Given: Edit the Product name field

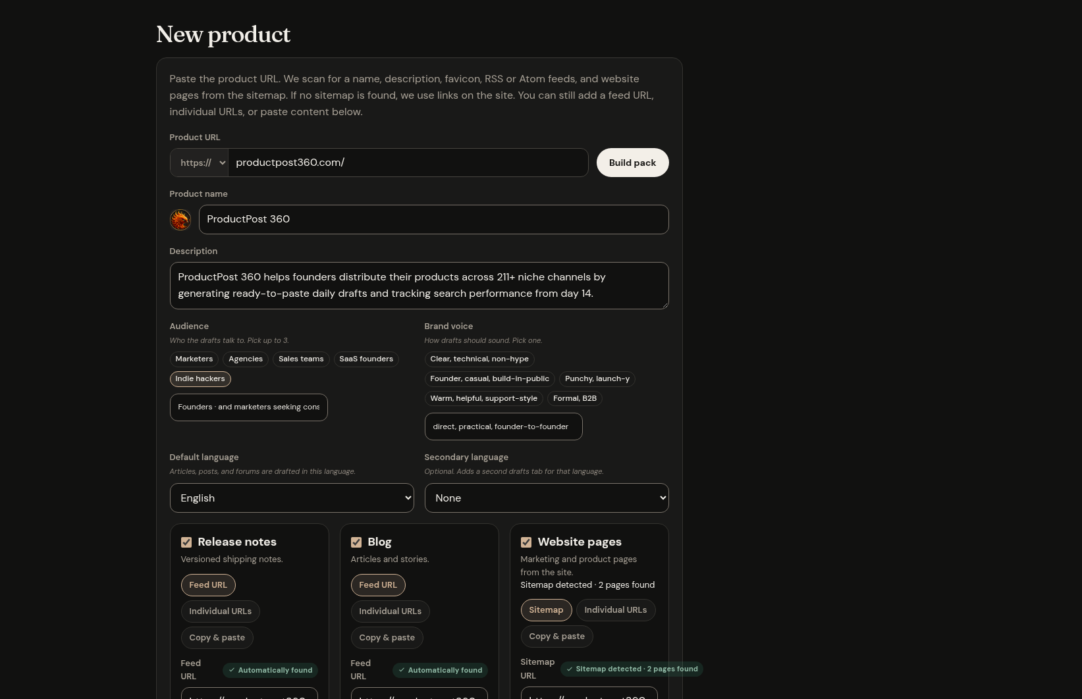Looking at the screenshot, I should pyautogui.click(x=433, y=219).
